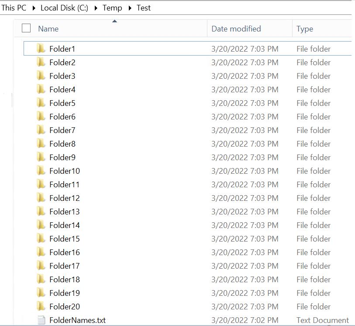355x326 pixels.
Task: Select the Folder7 folder icon
Action: click(42, 130)
